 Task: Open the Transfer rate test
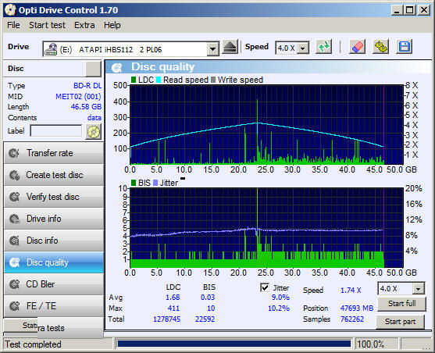pyautogui.click(x=54, y=153)
